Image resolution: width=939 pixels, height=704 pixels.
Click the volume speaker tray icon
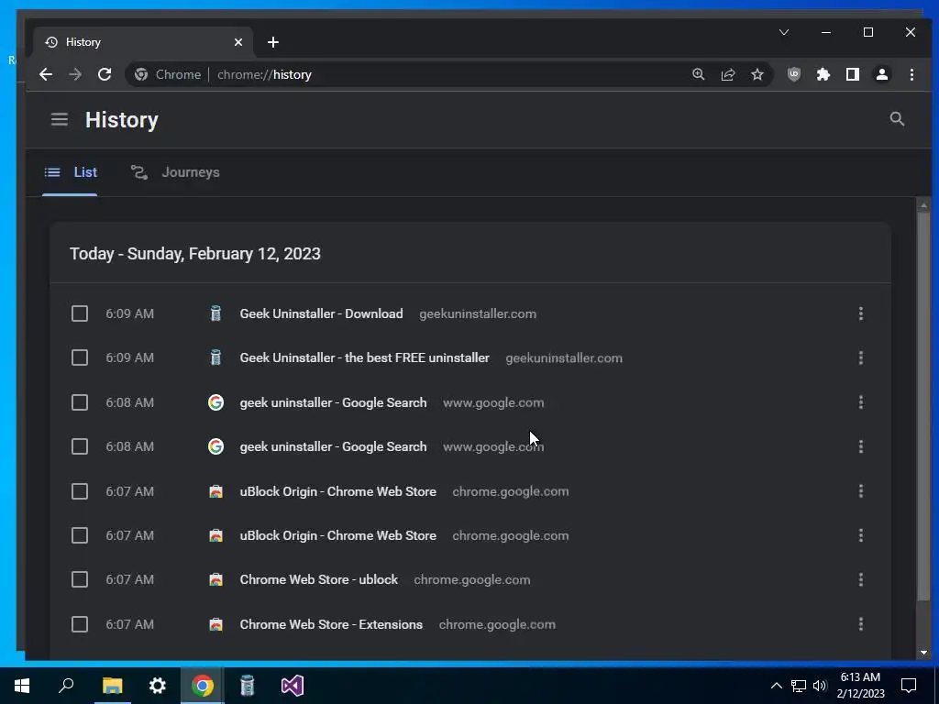click(x=820, y=686)
